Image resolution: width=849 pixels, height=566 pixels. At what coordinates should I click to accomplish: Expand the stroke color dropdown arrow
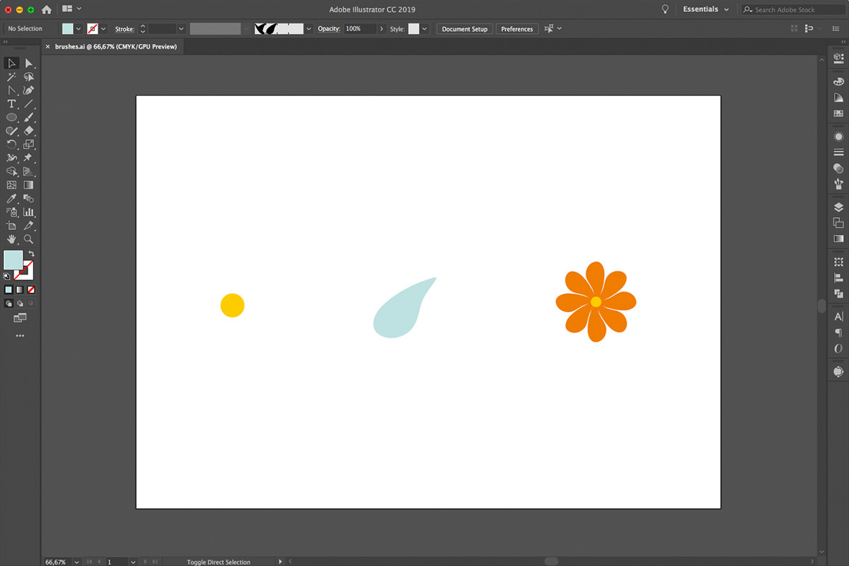tap(103, 29)
